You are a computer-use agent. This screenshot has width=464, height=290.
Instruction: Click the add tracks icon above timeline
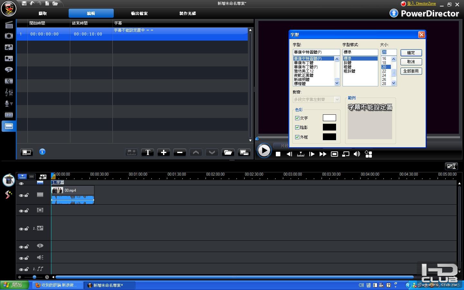pos(43,177)
